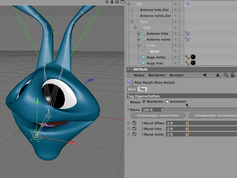Click the sphere icon of Auge links

(x=143, y=63)
